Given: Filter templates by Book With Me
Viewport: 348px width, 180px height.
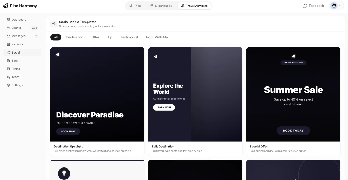Looking at the screenshot, I should [x=157, y=37].
